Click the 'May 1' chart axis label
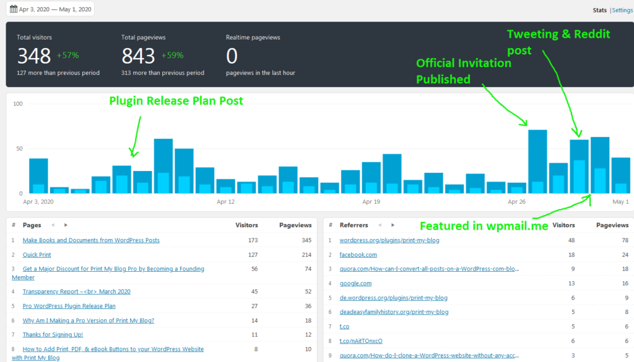This screenshot has height=362, width=634. tap(620, 202)
